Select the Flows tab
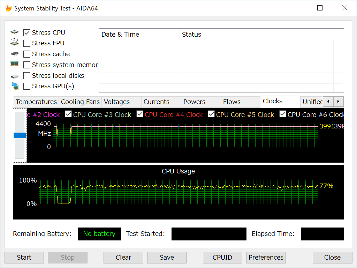This screenshot has height=268, width=357. [x=241, y=102]
